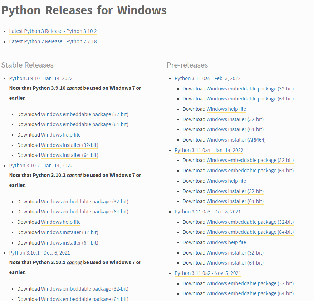Open Python 3.11.0a5 - Feb. 3, 2022 pre-release page

(208, 78)
